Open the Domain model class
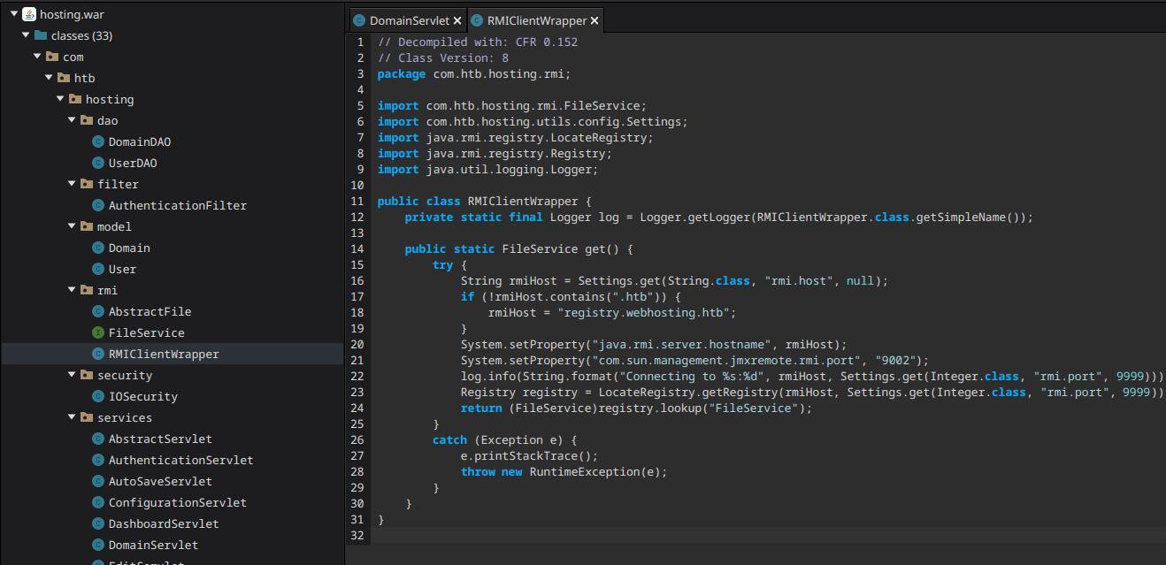Screen dimensions: 1166x565 pos(129,248)
